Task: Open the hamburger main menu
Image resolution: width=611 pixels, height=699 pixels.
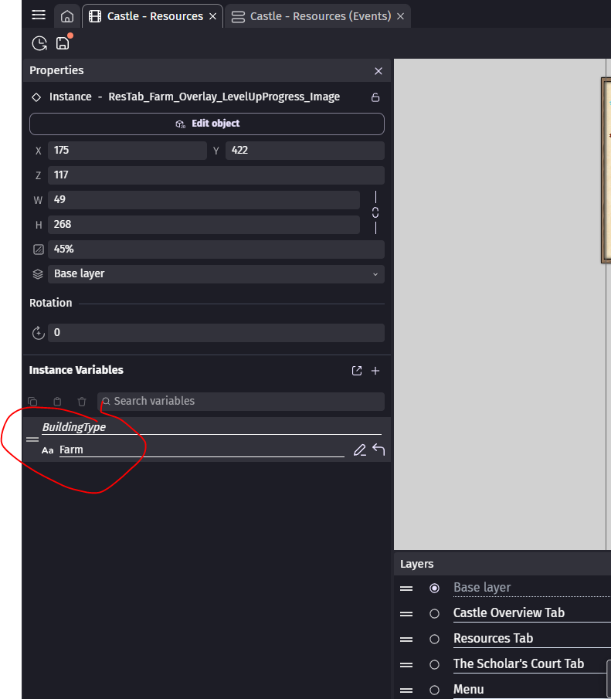Action: coord(39,15)
